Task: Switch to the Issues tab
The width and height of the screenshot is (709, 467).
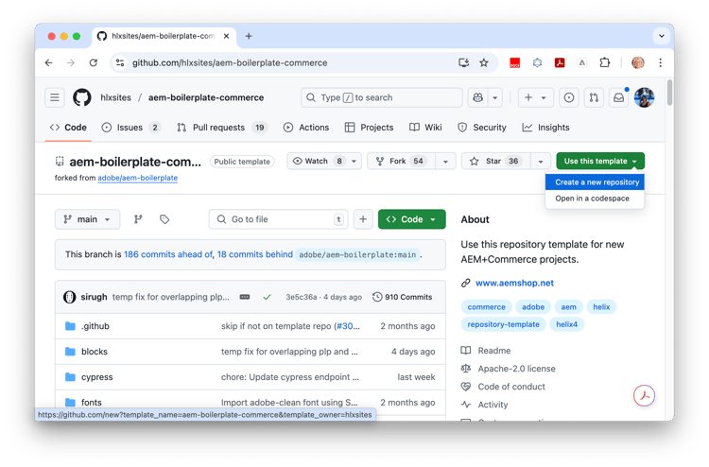Action: point(131,128)
